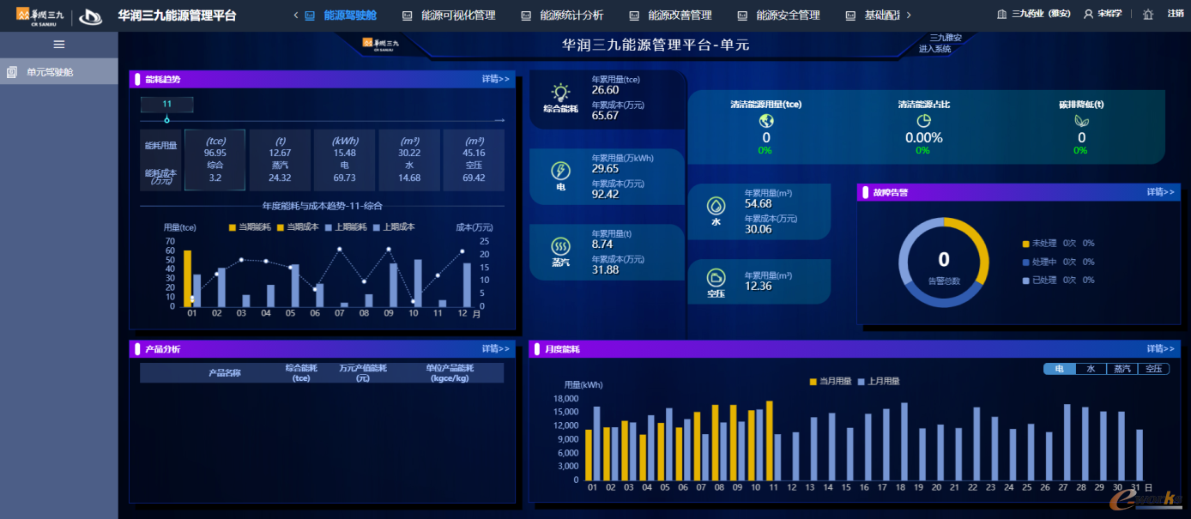Click the lightbulb 综合能耗 icon
Viewport: 1191px width, 519px height.
coord(560,93)
